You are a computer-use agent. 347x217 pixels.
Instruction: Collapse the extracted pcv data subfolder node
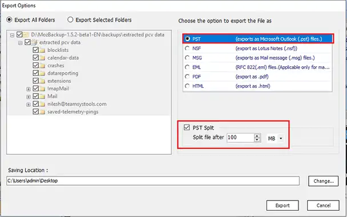tap(21, 43)
